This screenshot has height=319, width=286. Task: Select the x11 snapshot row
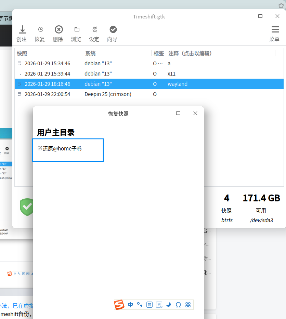(149, 74)
